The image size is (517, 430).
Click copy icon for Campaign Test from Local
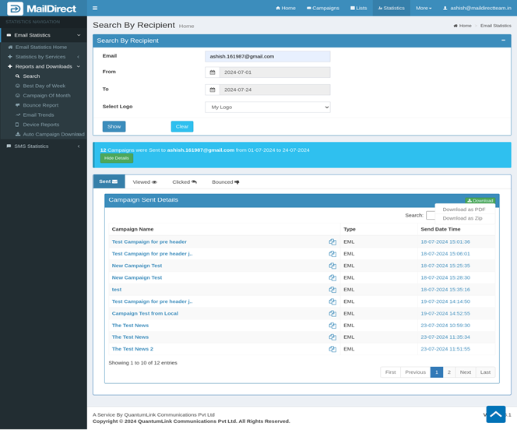pos(332,313)
